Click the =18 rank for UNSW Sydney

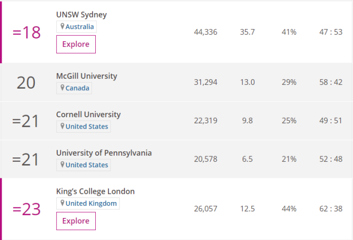click(26, 32)
